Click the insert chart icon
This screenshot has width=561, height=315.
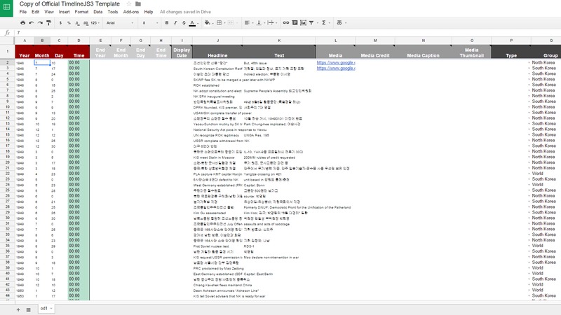(x=304, y=23)
